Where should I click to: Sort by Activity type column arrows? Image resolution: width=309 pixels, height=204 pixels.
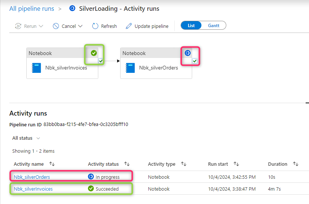(x=184, y=164)
